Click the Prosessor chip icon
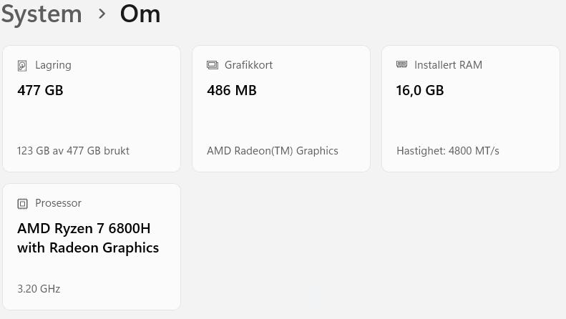 pos(22,203)
